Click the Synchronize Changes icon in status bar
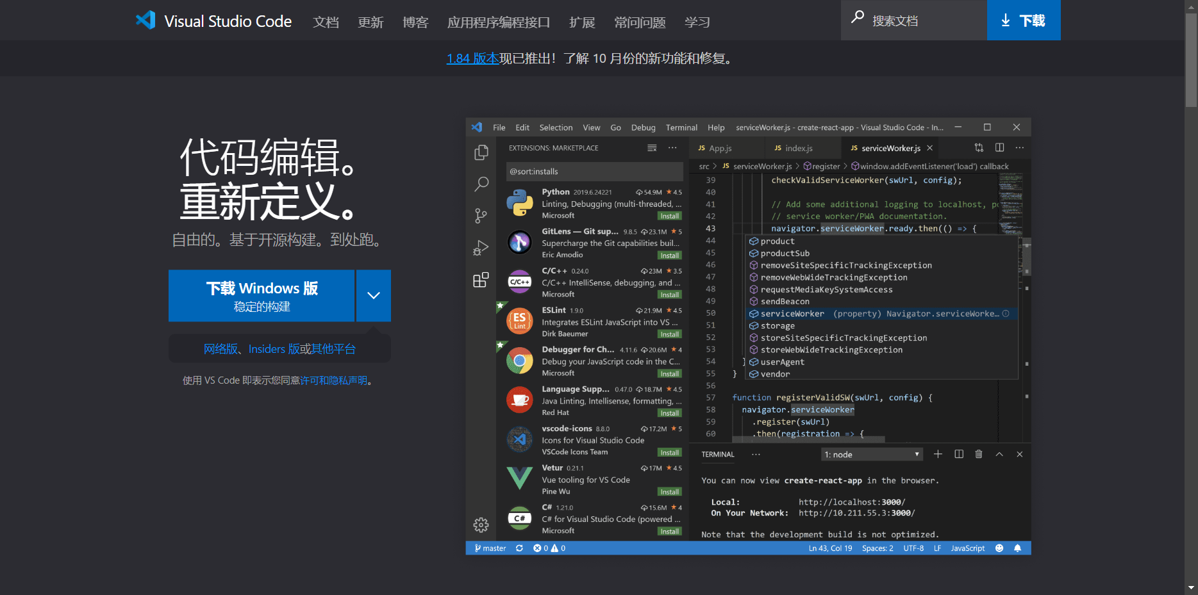Screen dimensions: 1198x595 [x=519, y=548]
